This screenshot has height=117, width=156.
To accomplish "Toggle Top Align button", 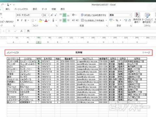I will coord(61,15).
